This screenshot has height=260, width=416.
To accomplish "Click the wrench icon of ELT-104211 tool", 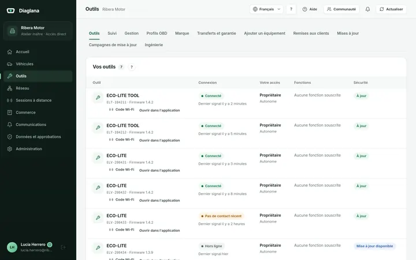I will pyautogui.click(x=98, y=98).
